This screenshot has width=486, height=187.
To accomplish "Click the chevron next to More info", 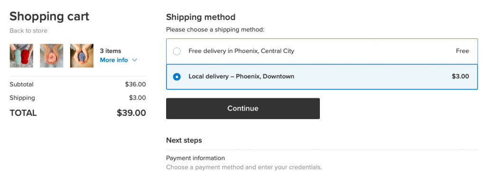I will (x=134, y=60).
